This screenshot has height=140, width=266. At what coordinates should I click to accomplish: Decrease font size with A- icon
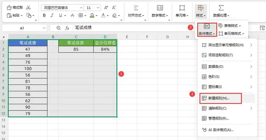[114, 8]
